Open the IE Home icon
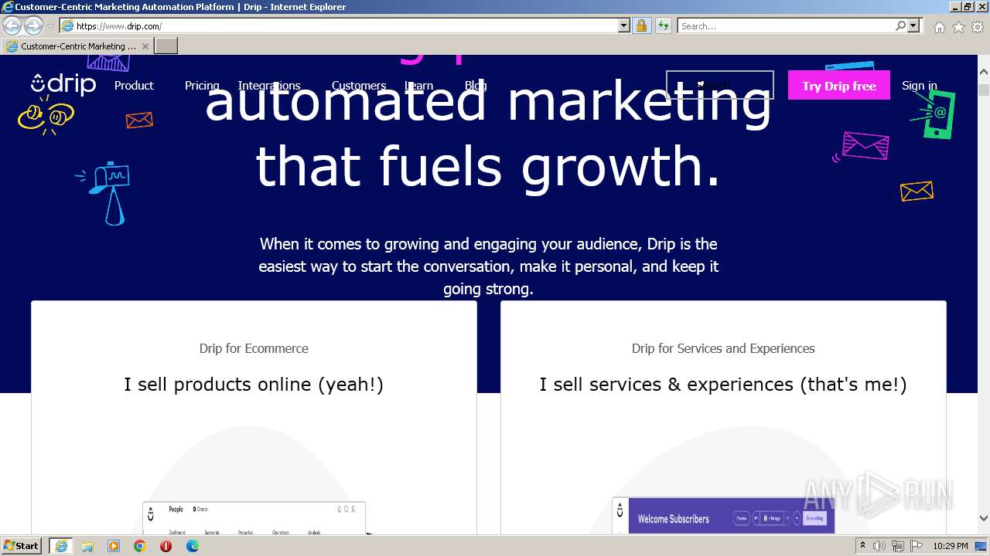Screen dimensions: 990x556 (x=939, y=27)
